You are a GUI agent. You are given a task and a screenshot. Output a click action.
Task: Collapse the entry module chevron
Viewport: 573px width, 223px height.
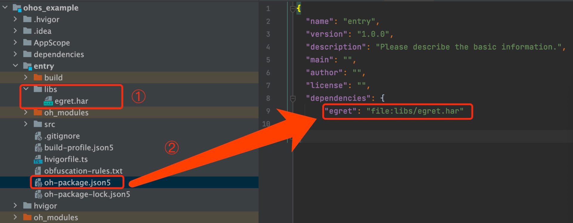pos(16,66)
